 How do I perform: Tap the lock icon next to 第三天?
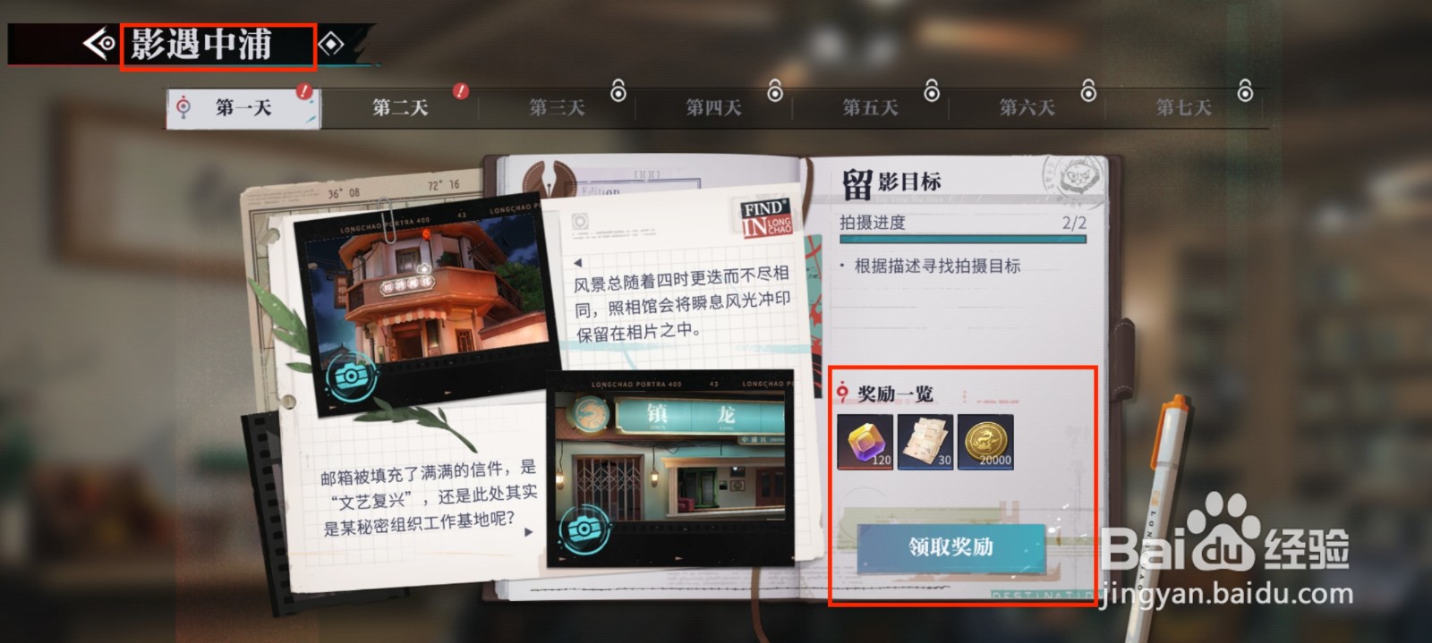point(618,90)
